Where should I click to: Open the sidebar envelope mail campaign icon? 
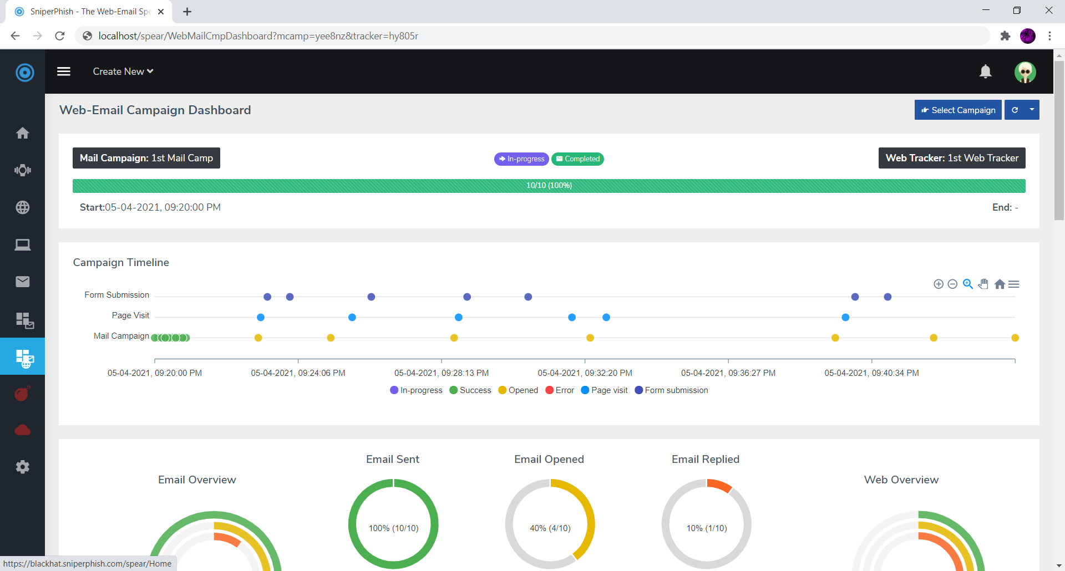[23, 282]
